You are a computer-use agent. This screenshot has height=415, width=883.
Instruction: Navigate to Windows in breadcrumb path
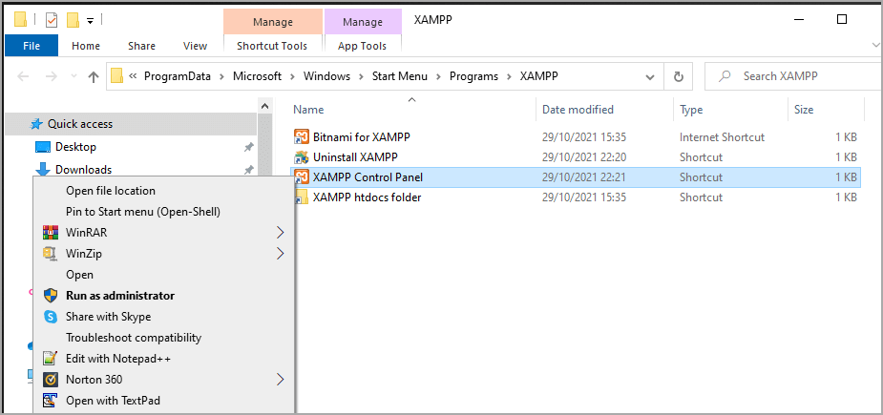pyautogui.click(x=326, y=76)
